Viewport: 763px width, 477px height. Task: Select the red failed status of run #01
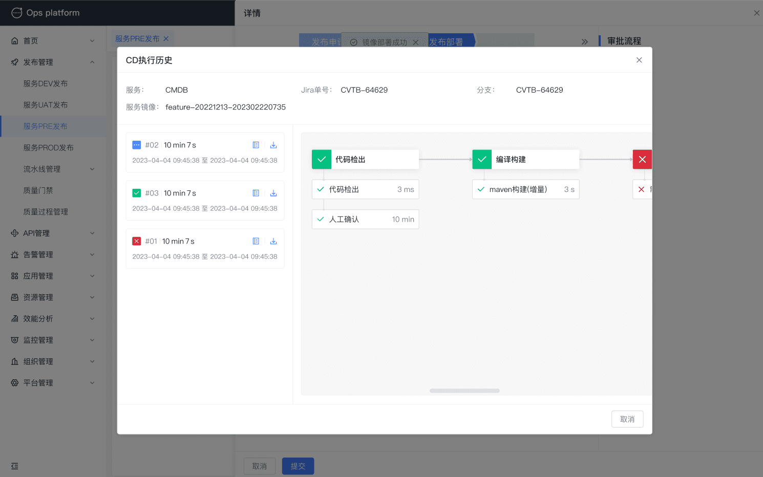click(x=137, y=242)
